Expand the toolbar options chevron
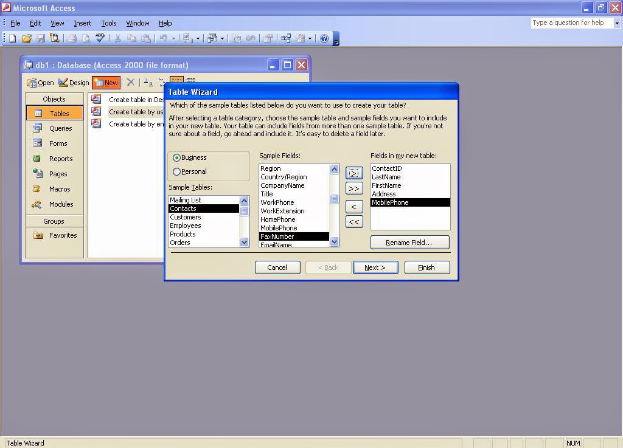The height and width of the screenshot is (448, 623). pos(336,43)
